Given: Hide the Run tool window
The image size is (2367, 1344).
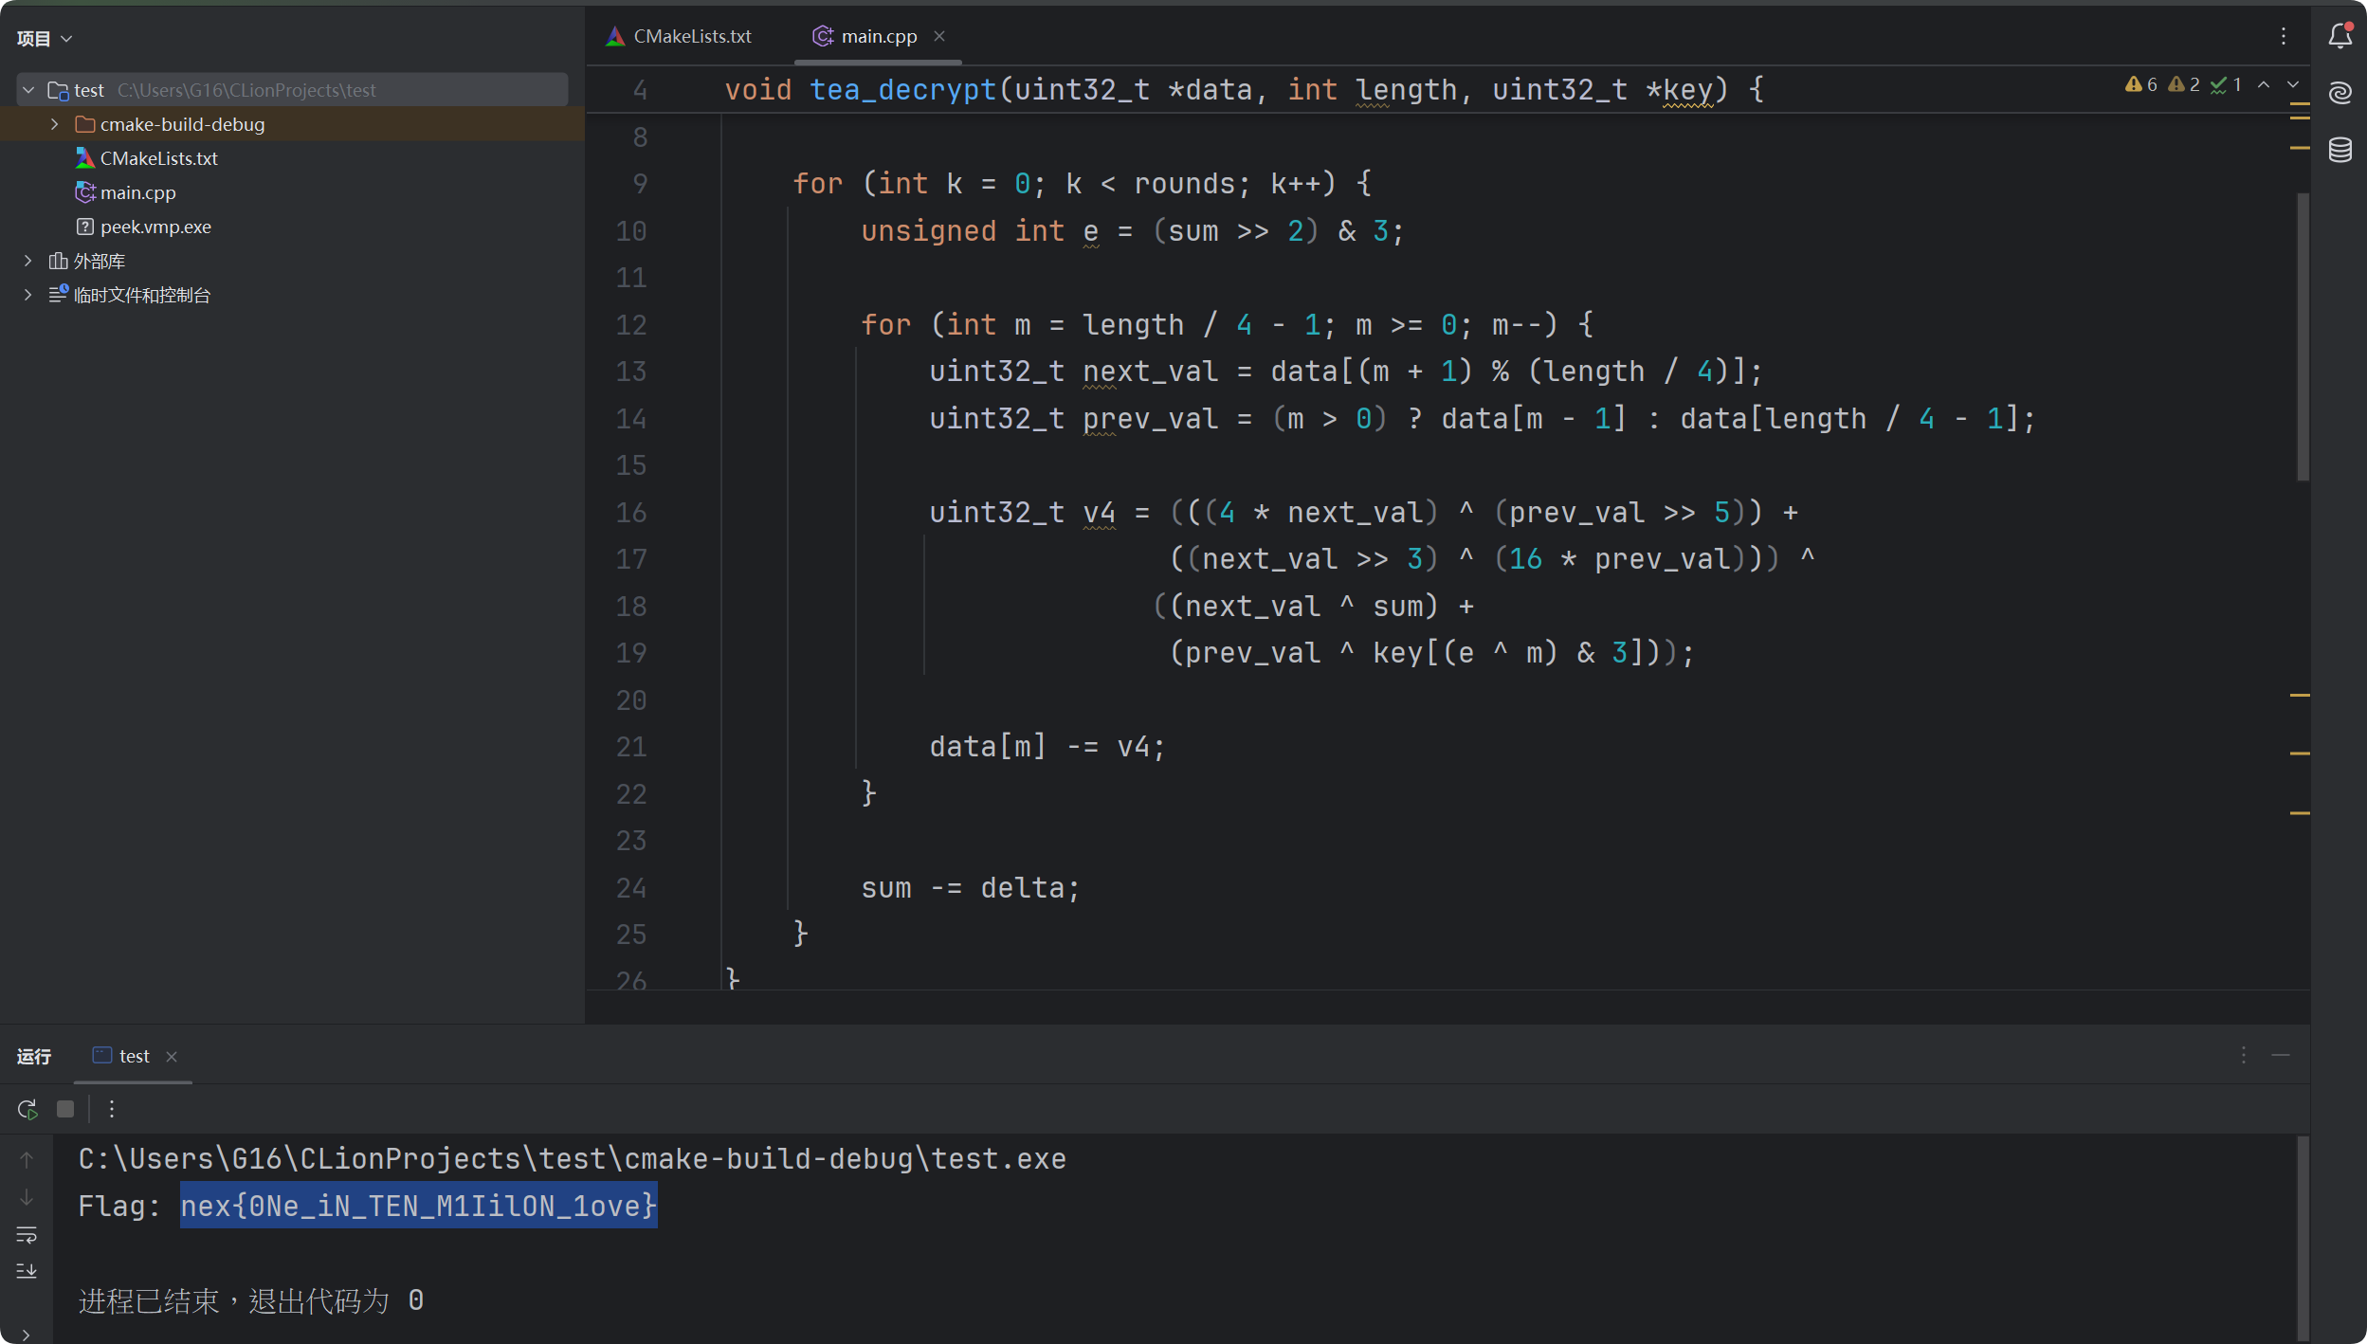Looking at the screenshot, I should [2281, 1056].
